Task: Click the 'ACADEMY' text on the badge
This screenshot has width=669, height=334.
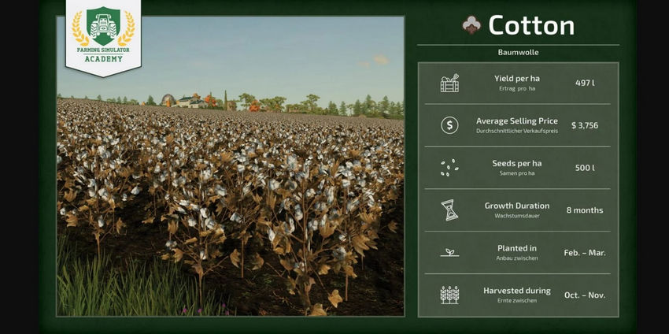Action: click(x=103, y=59)
